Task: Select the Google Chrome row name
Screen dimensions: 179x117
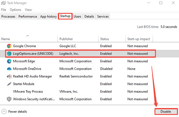Action: click(x=24, y=46)
